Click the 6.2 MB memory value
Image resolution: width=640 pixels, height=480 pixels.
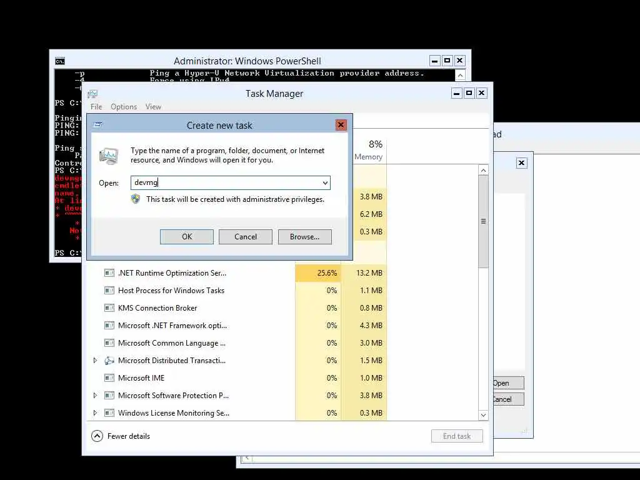pyautogui.click(x=371, y=214)
